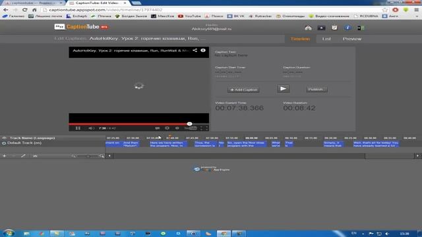Click the Add Caption button
This screenshot has width=422, height=237.
point(243,90)
